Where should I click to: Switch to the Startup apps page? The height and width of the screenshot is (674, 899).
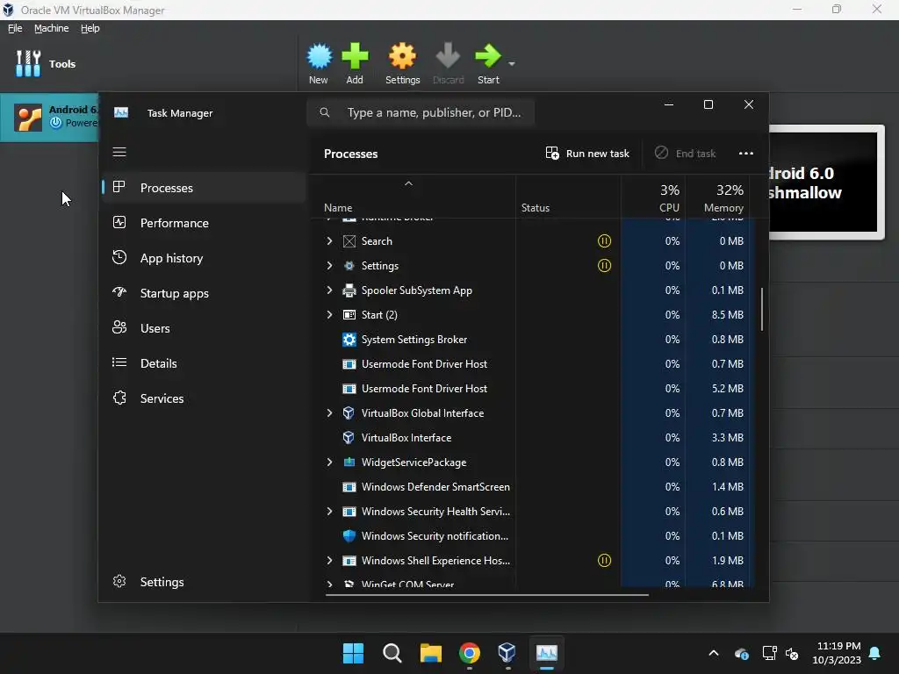204,293
